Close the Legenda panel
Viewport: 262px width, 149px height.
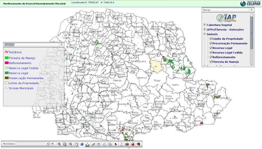[x=61, y=45]
